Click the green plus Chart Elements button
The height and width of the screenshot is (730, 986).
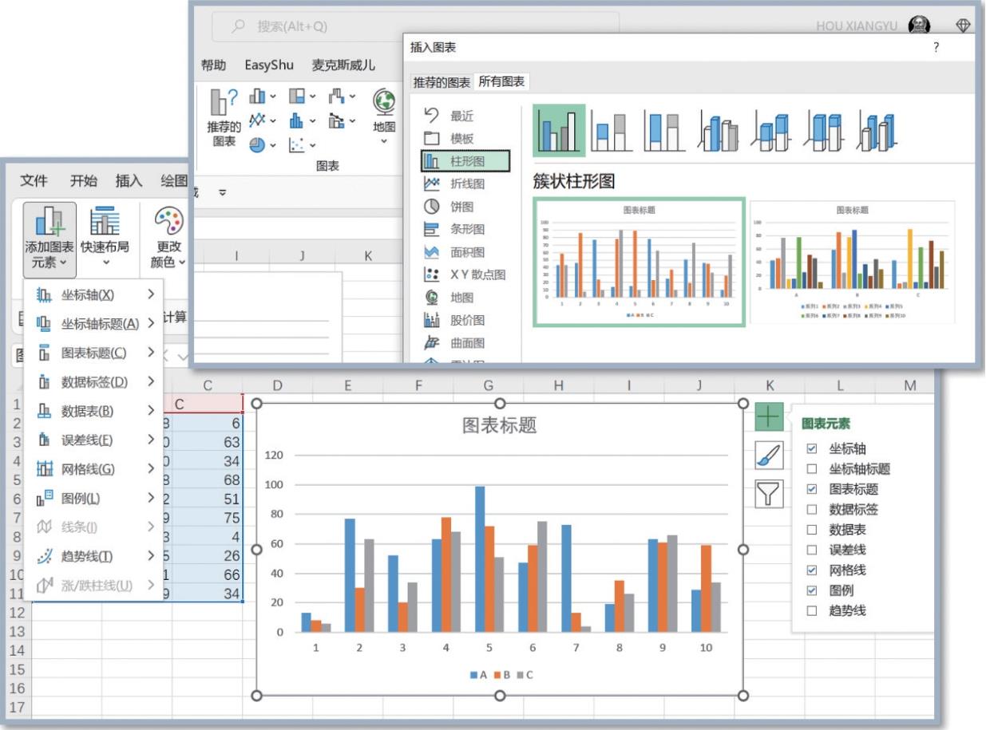[768, 416]
